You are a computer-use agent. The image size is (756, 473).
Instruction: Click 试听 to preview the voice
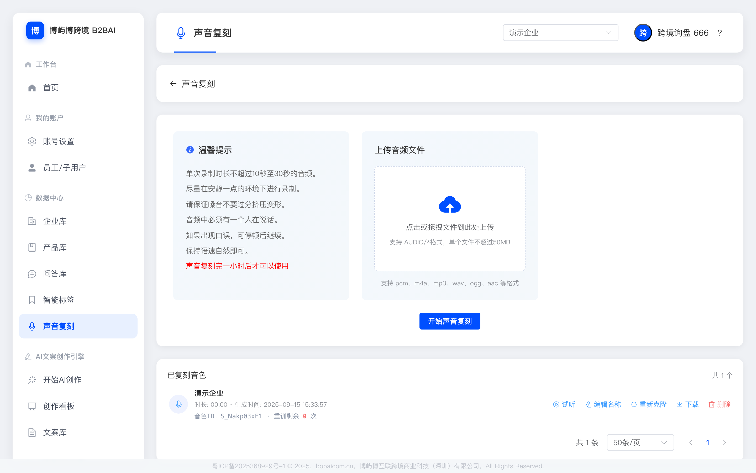pos(564,404)
